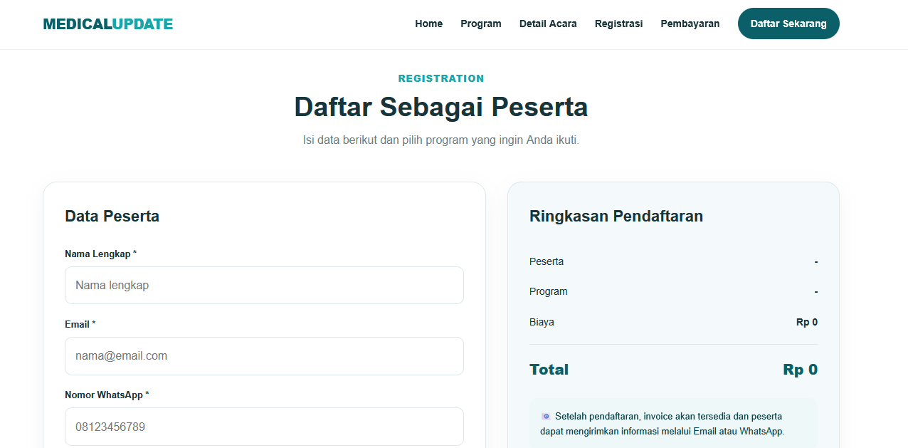Click the Peserta summary row label

click(547, 261)
